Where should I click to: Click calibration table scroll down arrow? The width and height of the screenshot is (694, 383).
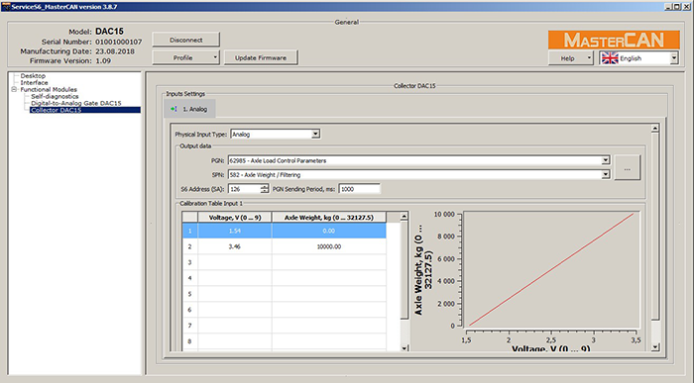[x=404, y=348]
